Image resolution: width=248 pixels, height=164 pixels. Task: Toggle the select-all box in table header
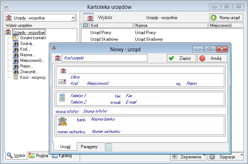pyautogui.click(x=85, y=25)
